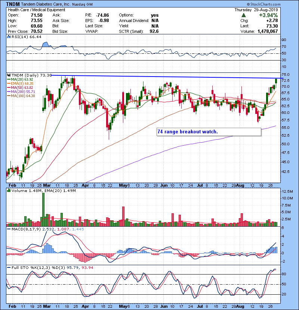Viewport: 299px width, 310px height.
Task: Select the Low value 69.60
Action: [x=37, y=26]
